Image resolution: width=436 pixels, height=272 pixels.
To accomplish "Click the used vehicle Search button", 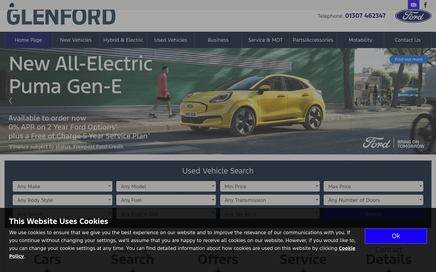I will (x=373, y=214).
